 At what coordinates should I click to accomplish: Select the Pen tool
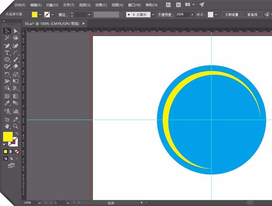click(7, 46)
